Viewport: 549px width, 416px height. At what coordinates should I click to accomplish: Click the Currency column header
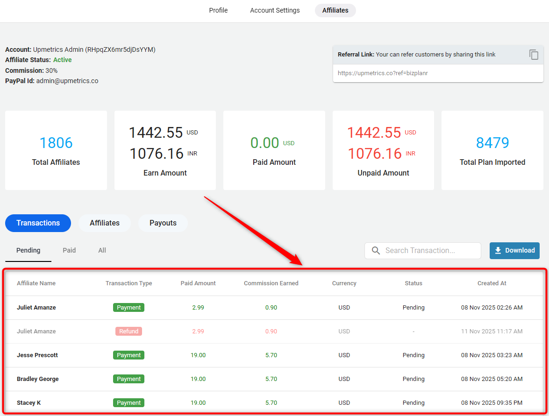[344, 283]
